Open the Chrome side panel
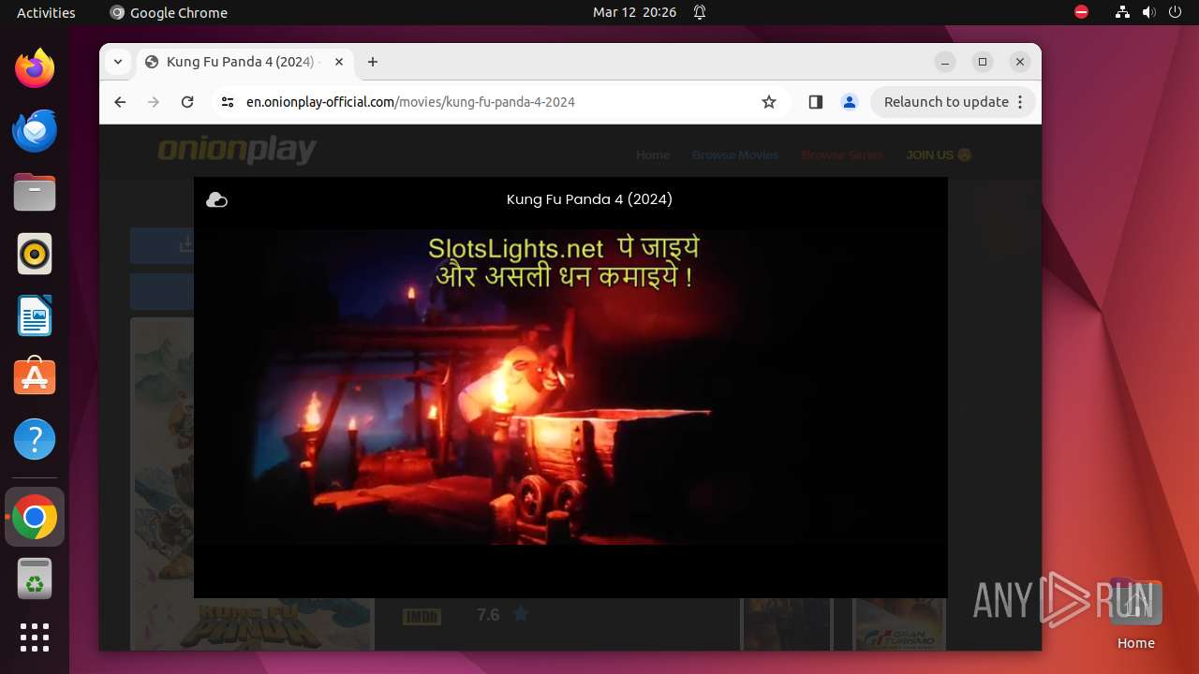Viewport: 1199px width, 674px height. point(815,102)
